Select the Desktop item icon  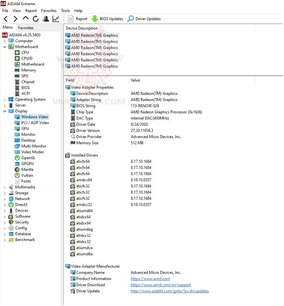tap(17, 141)
